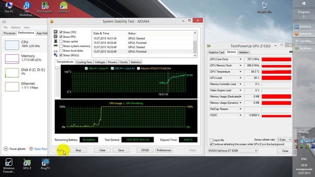Image resolution: width=315 pixels, height=177 pixels.
Task: Open the Windows Firewall desktop shortcut
Action: pos(9,165)
